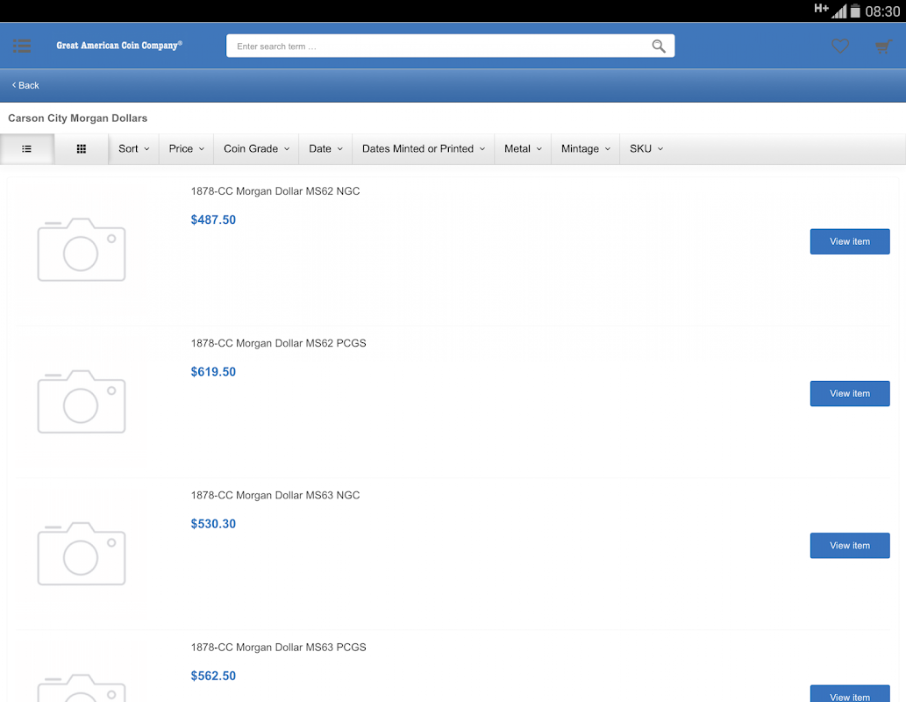Image resolution: width=906 pixels, height=702 pixels.
Task: Switch to list view layout
Action: coord(26,148)
